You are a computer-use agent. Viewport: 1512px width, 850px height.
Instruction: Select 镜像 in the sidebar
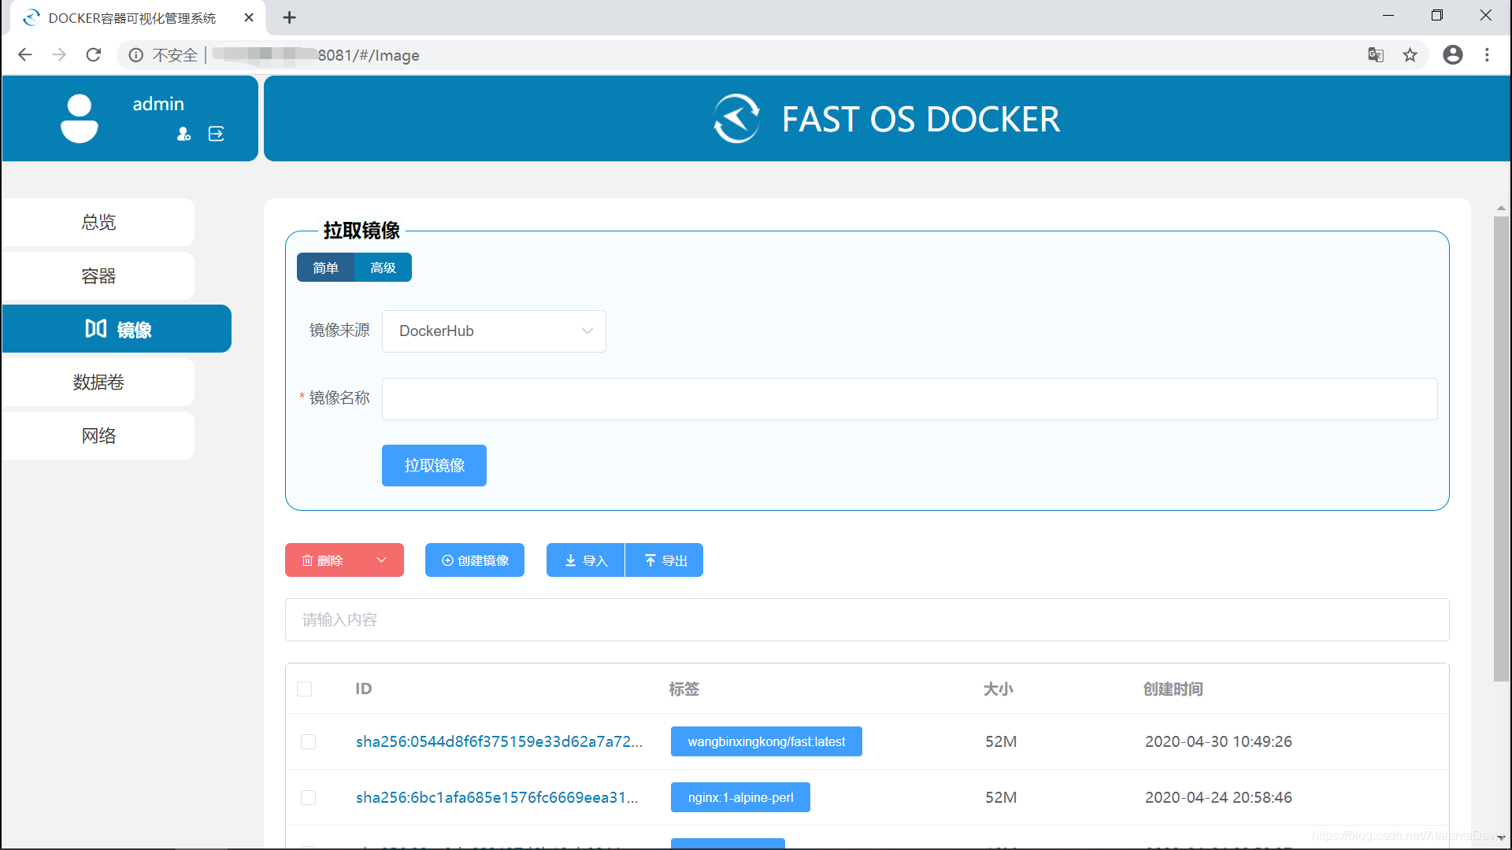pos(117,329)
